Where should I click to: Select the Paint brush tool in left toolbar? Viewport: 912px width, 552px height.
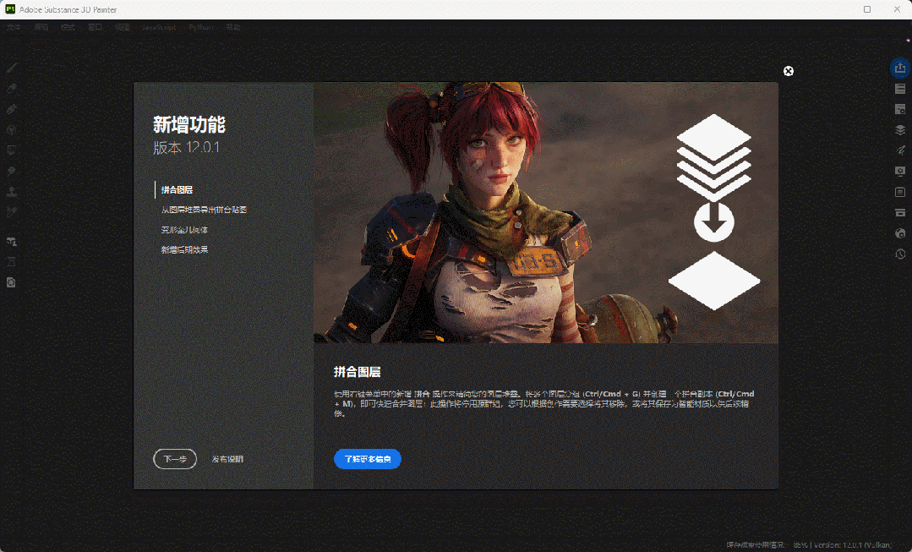coord(11,68)
